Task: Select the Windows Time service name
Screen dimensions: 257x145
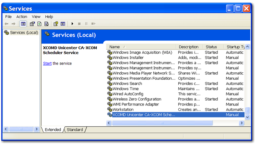Action: [126, 89]
